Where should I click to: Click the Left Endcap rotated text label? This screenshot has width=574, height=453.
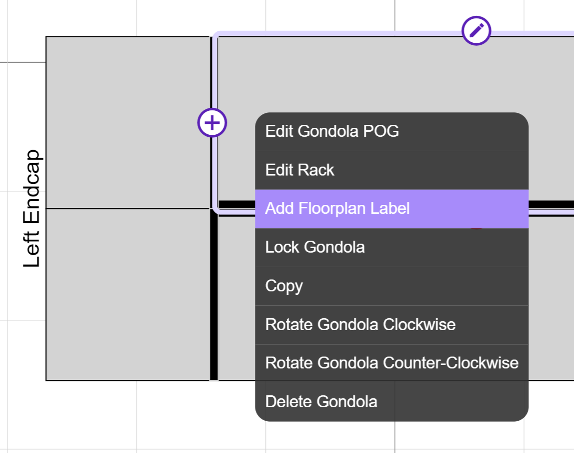click(x=31, y=208)
